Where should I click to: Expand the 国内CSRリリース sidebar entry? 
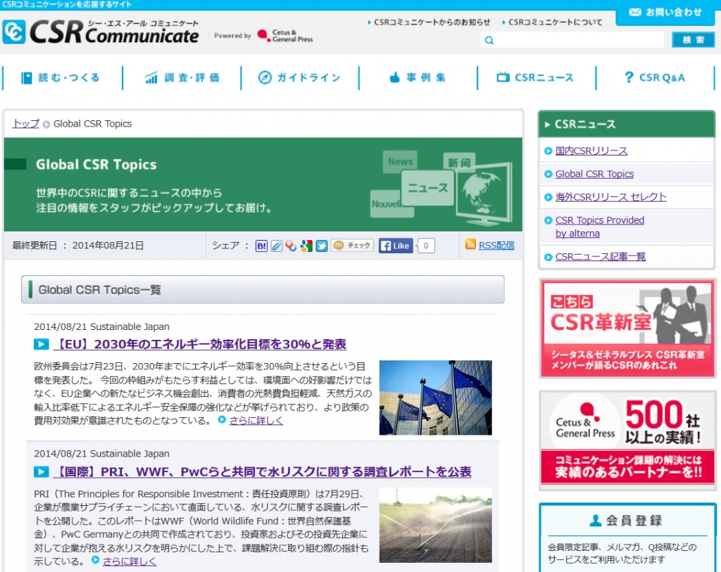point(590,151)
